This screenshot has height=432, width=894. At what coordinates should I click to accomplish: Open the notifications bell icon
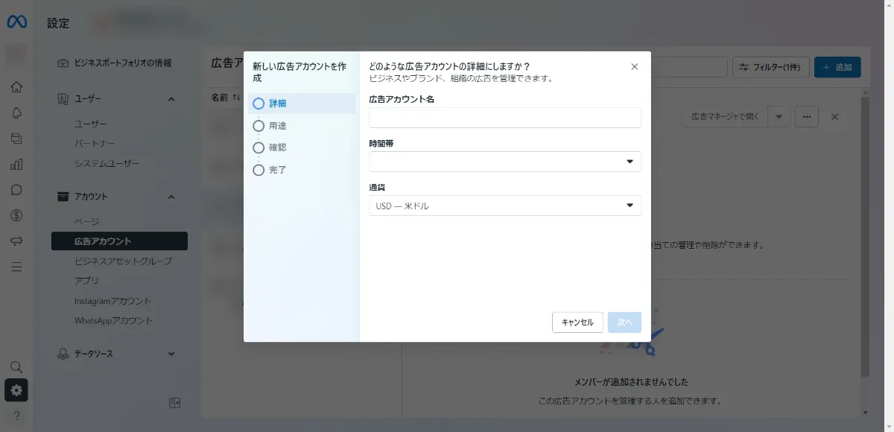16,112
